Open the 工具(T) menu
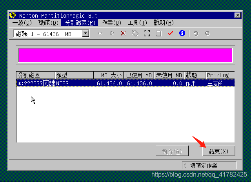The width and height of the screenshot is (251, 182). coord(137,23)
